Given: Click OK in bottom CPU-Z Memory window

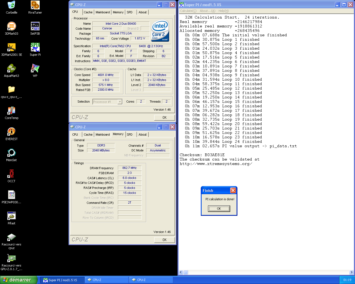Looking at the screenshot, I should [x=164, y=240].
